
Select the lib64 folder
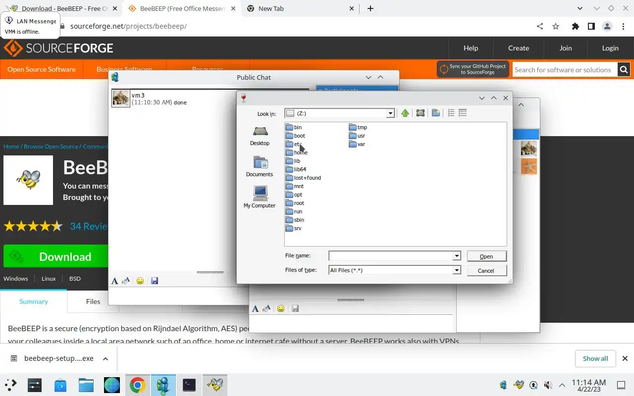296,169
